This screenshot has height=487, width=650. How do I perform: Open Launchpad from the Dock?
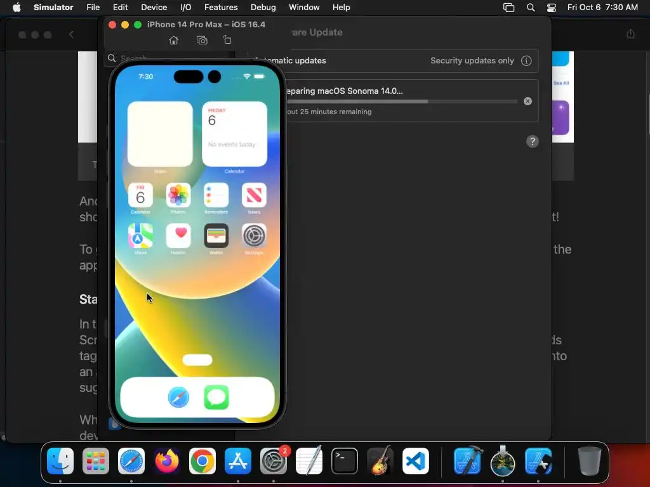click(x=96, y=461)
